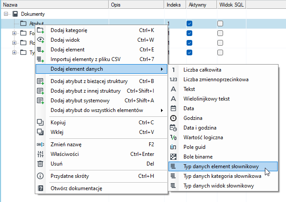Choose Dodaj widok menu entry
286x202 pixels.
(x=101, y=40)
